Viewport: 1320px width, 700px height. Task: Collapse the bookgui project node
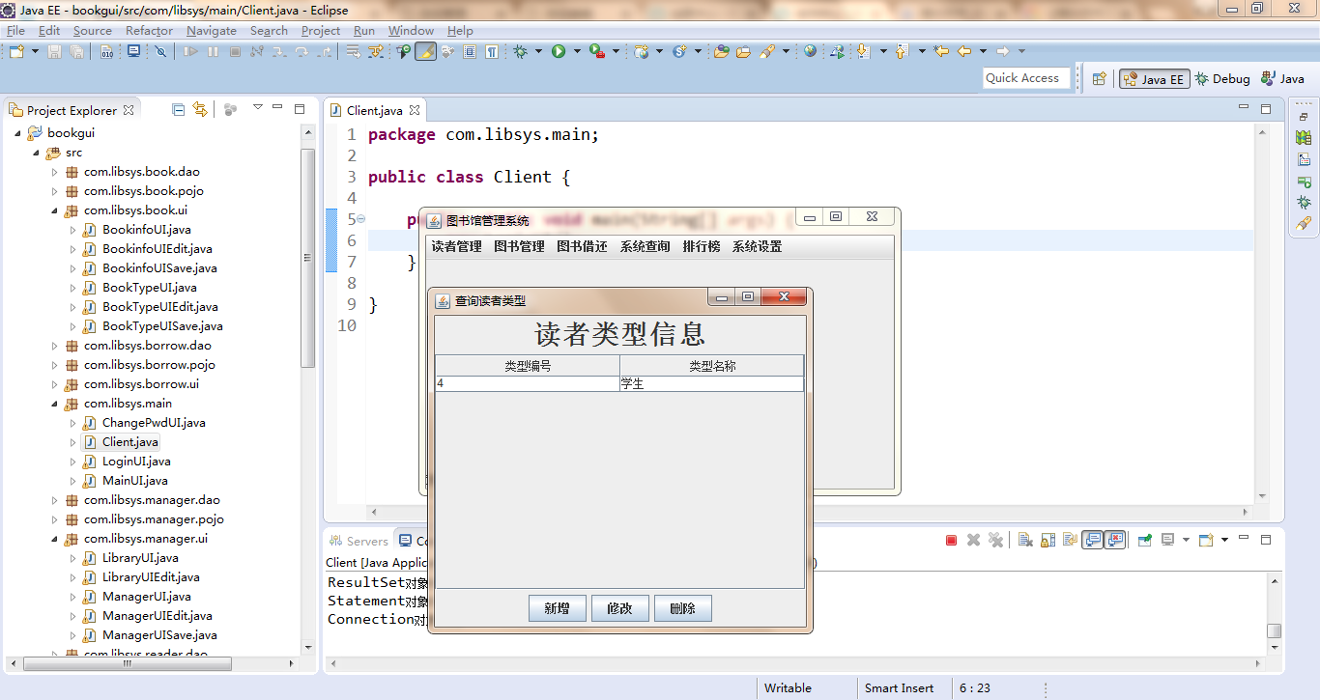[x=17, y=133]
